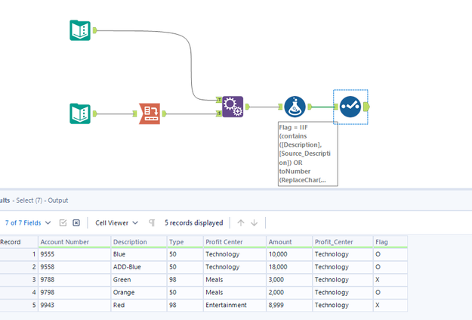
Task: Open the 7 of 7 Fields dropdown
Action: pyautogui.click(x=28, y=223)
